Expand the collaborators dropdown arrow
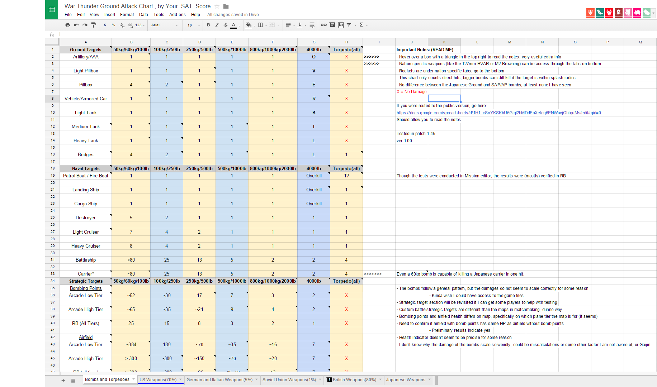Screen dimensions: 657x387 654,13
